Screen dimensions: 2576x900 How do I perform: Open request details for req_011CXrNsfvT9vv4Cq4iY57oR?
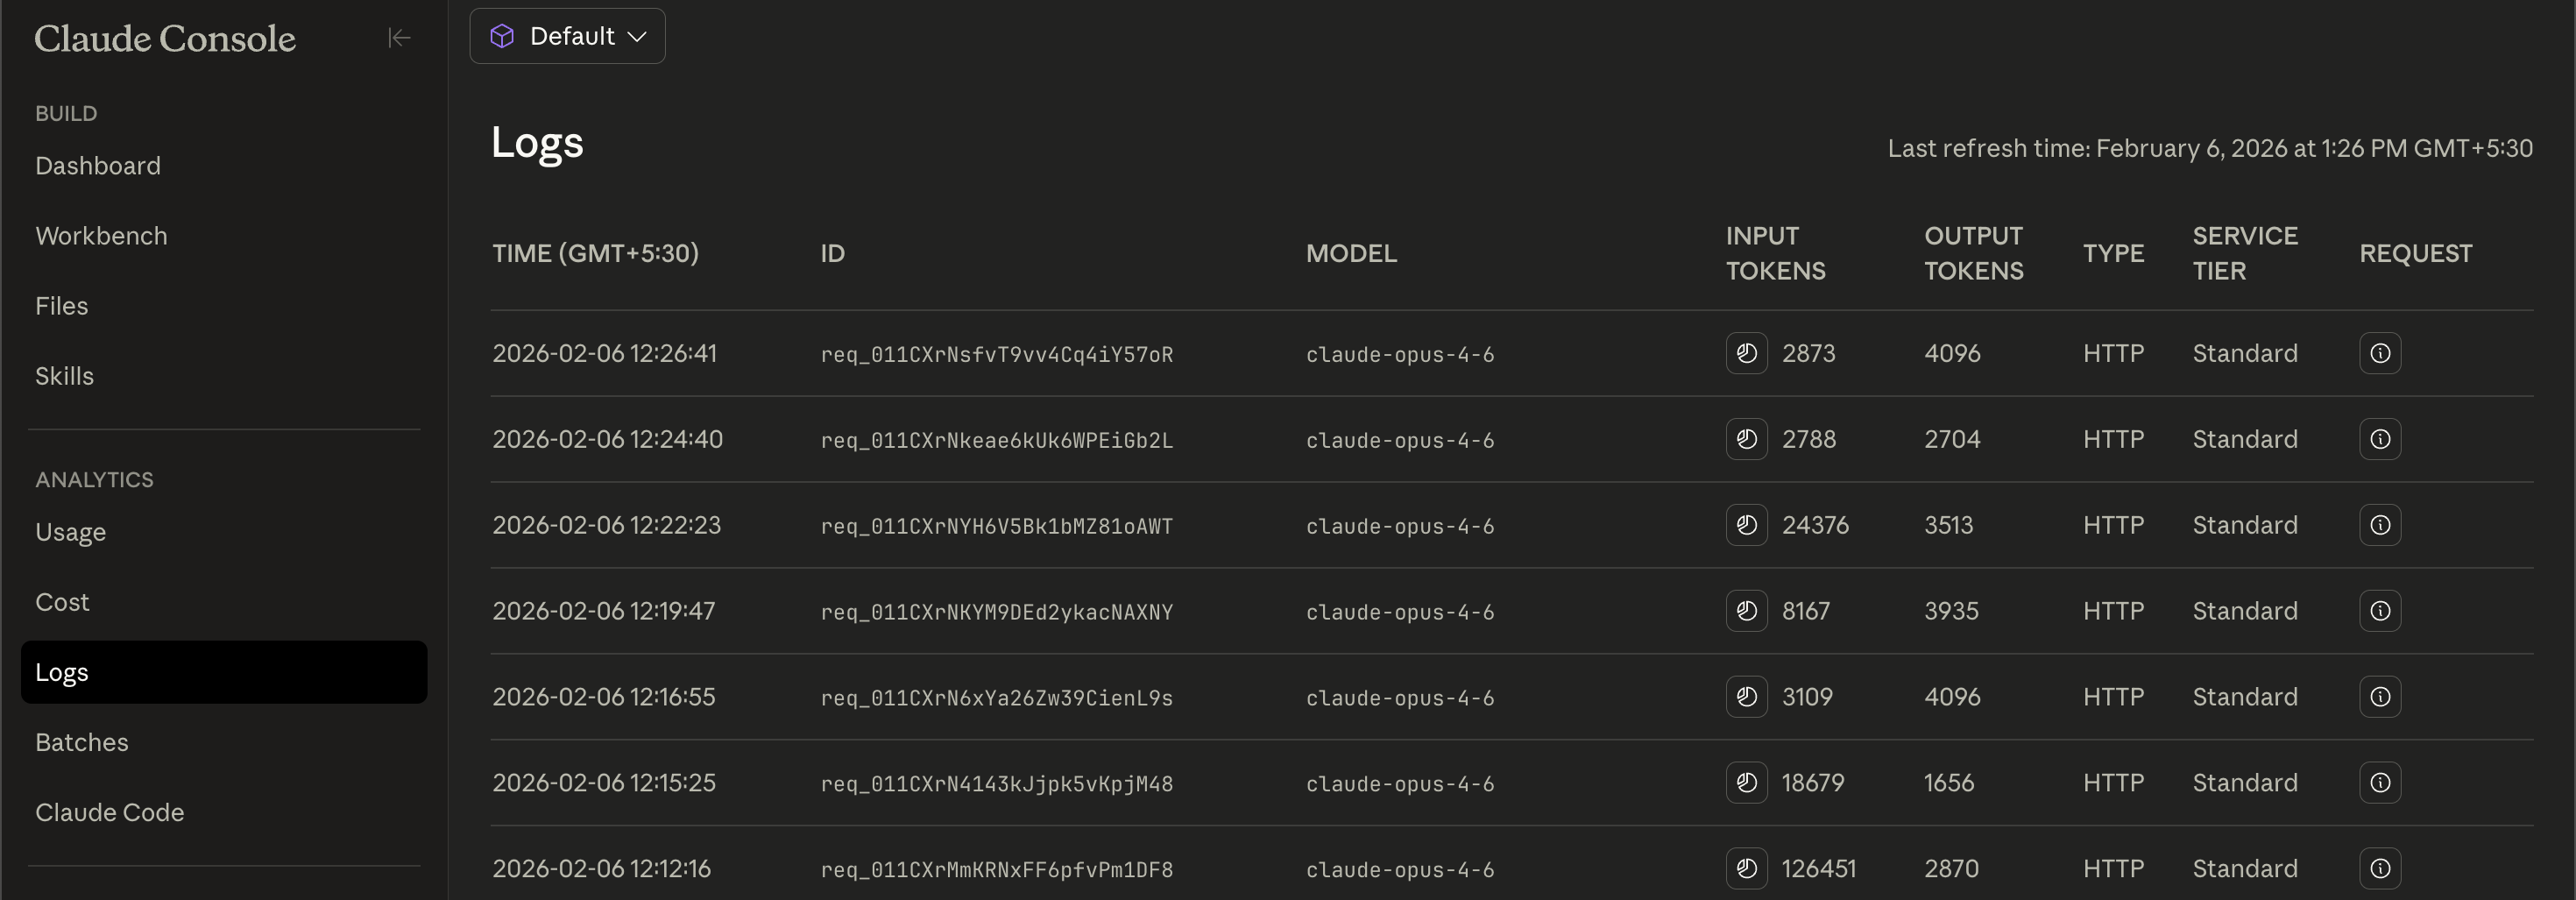coord(2381,353)
